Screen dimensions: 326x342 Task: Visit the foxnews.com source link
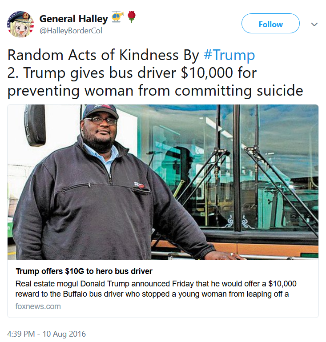pyautogui.click(x=38, y=306)
